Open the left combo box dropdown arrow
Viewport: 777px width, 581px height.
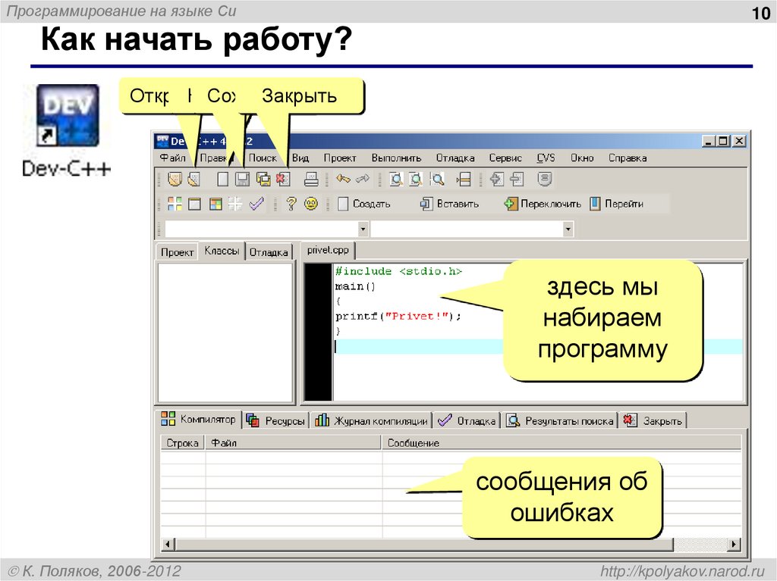[363, 229]
